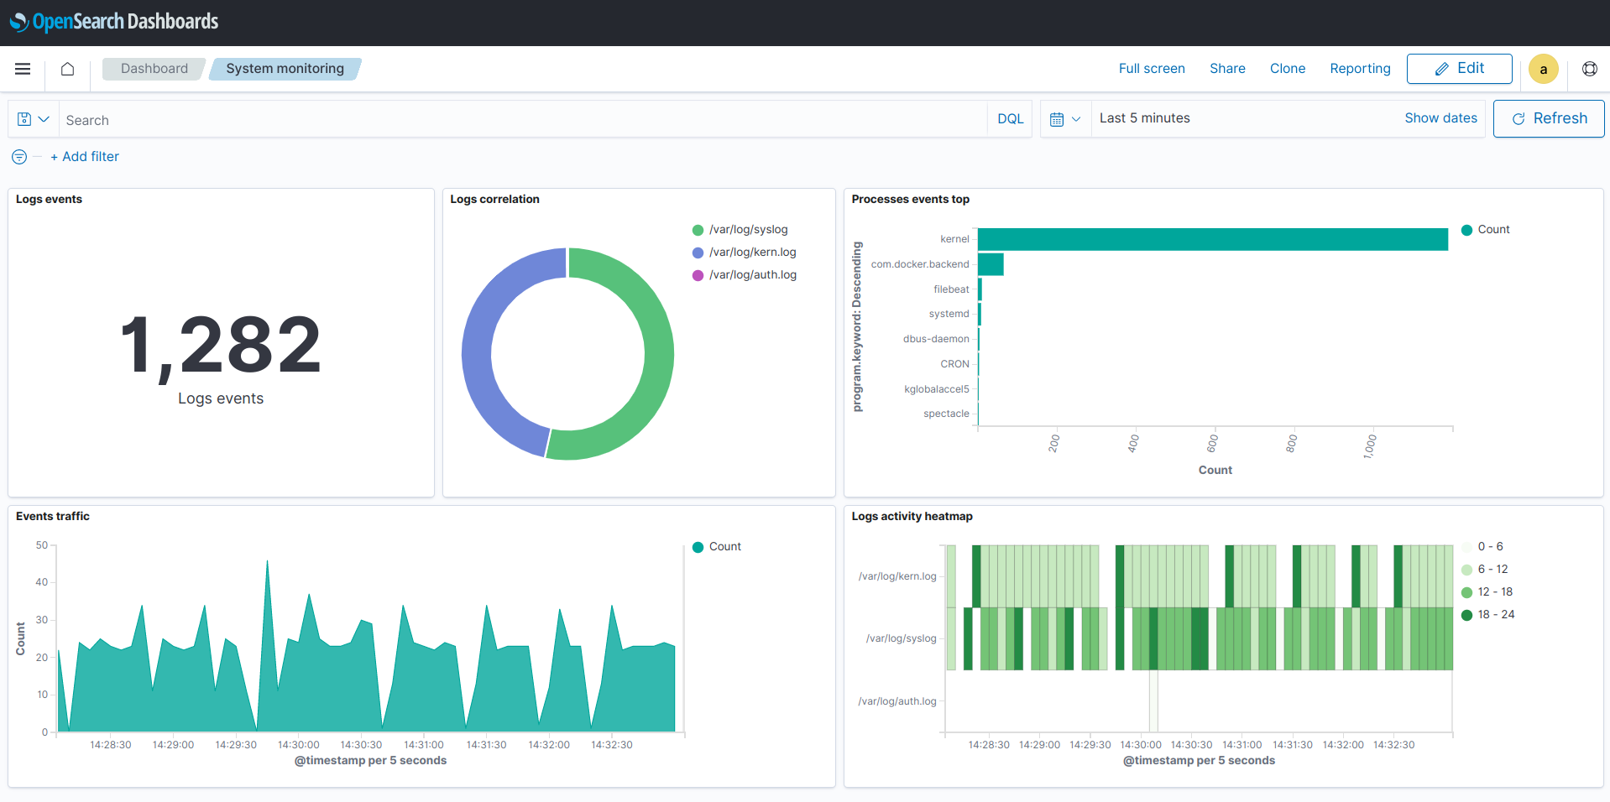
Task: Open the Share menu
Action: pos(1227,69)
